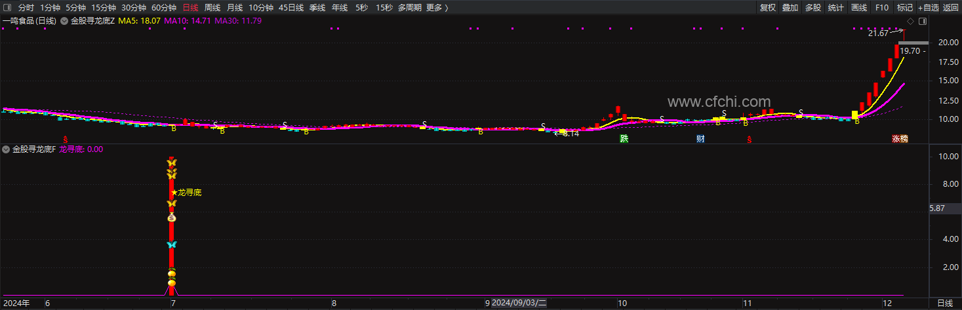Click 返回 back button
Screen dimensions: 962x310
pos(951,8)
